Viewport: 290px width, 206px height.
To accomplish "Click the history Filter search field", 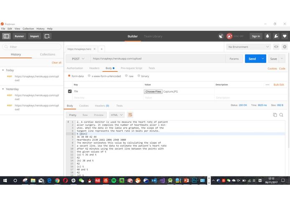I will [x=32, y=47].
